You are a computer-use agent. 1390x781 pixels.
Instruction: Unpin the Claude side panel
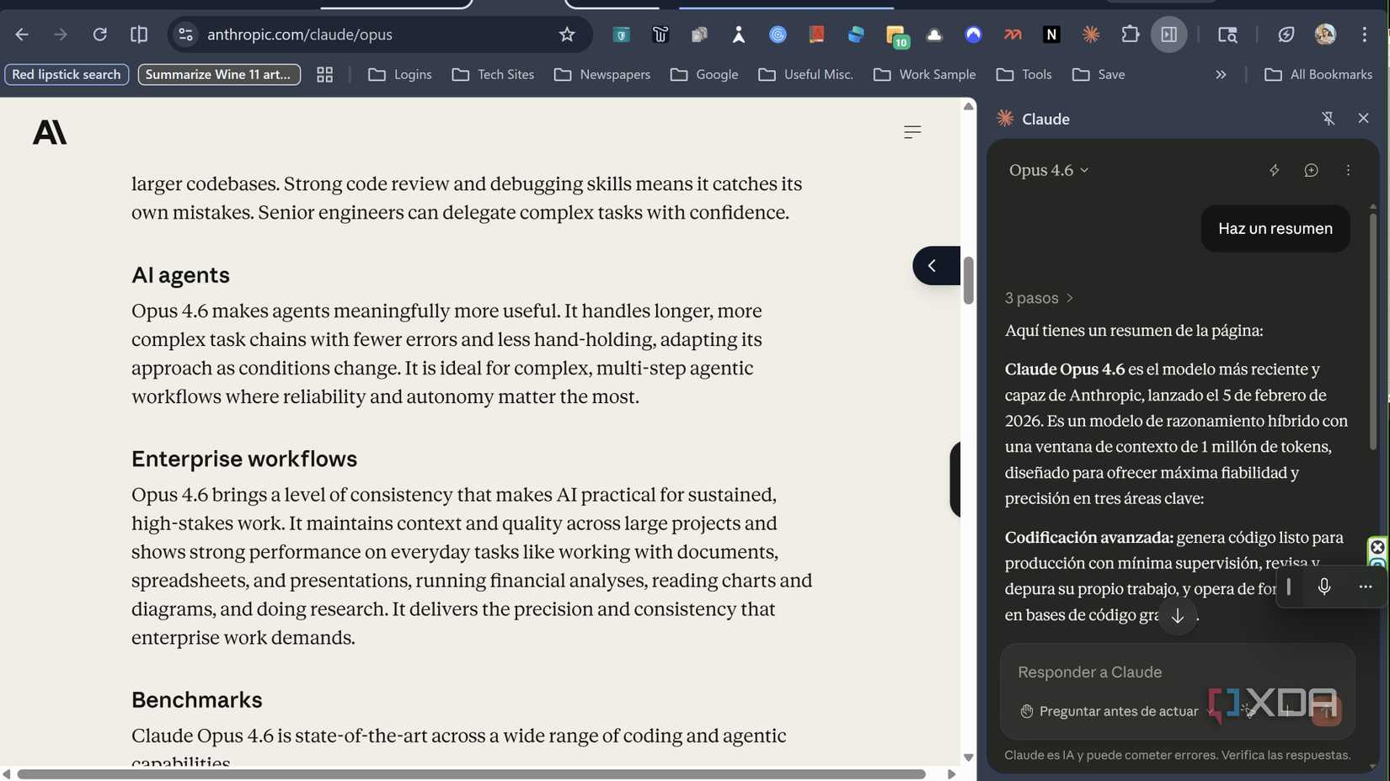[x=1328, y=119]
